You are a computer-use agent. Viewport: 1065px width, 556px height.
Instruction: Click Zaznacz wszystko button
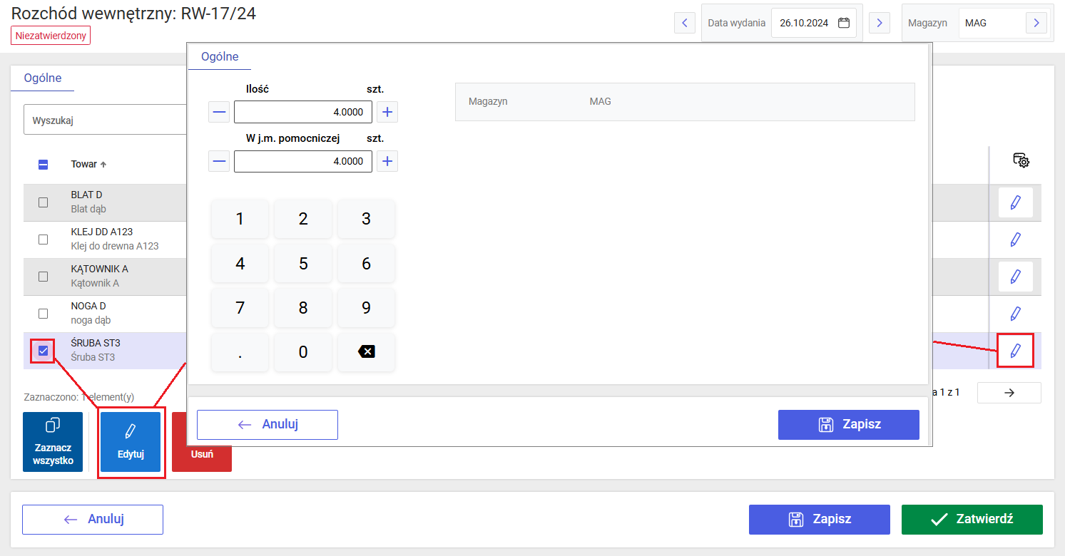point(53,442)
